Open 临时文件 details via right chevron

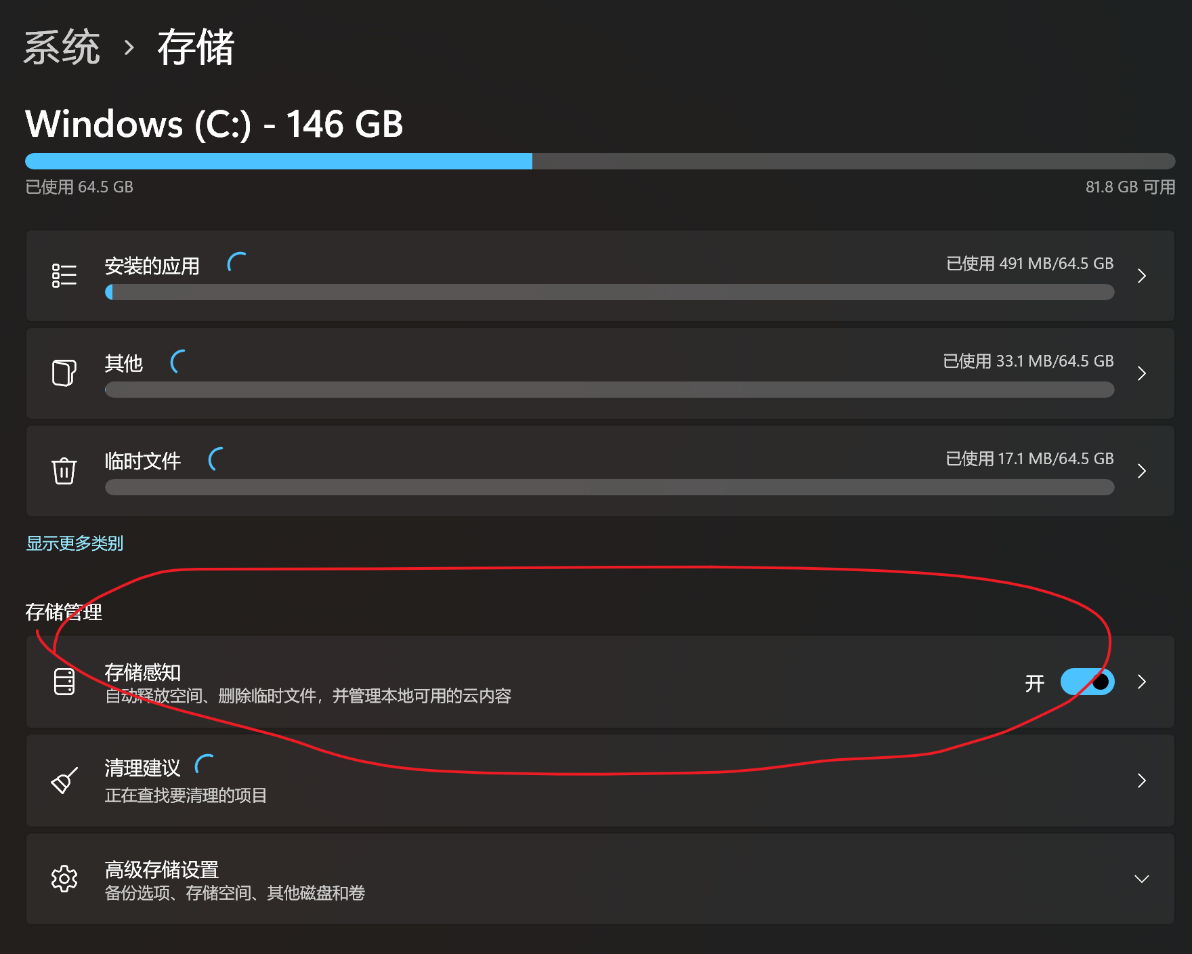click(x=1142, y=471)
